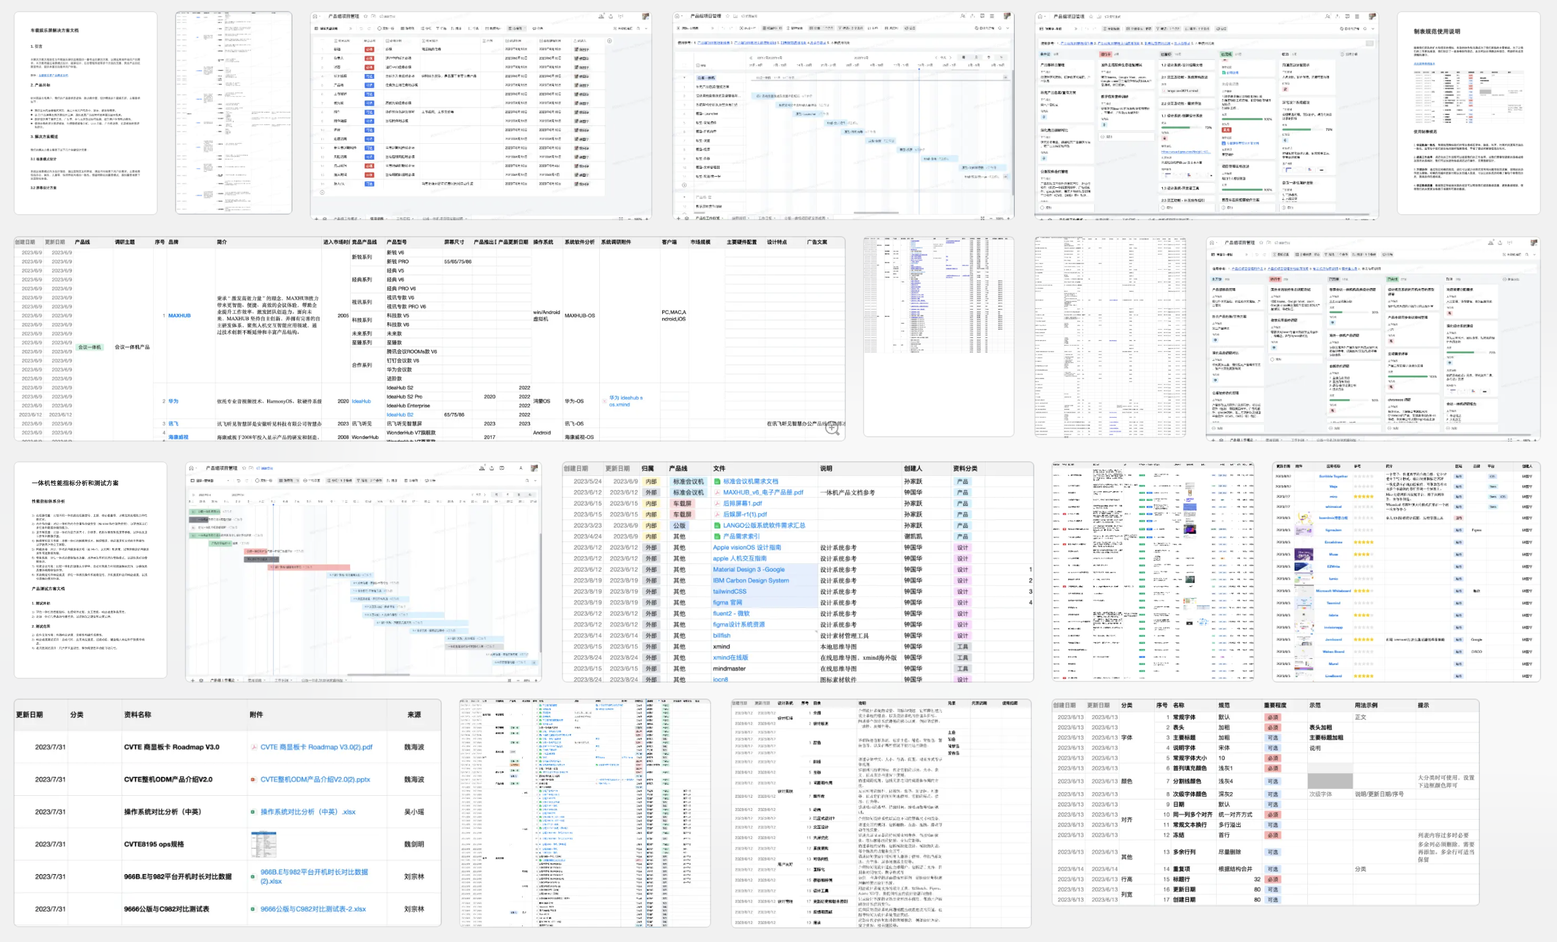Click the CVTE8195 ops规格 attachment image thumbnail

264,844
